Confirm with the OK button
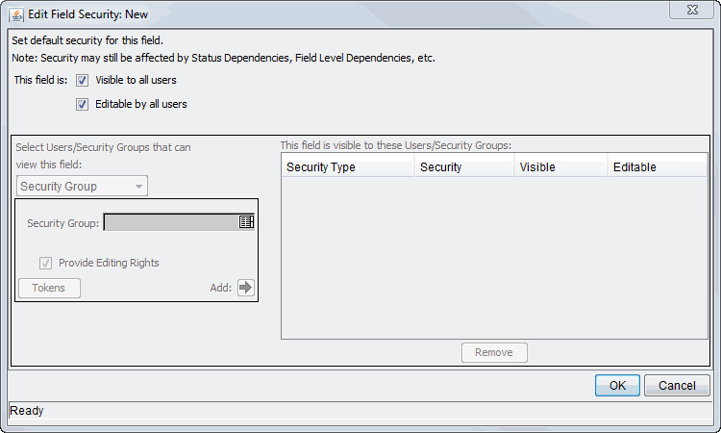The image size is (721, 433). coord(617,385)
